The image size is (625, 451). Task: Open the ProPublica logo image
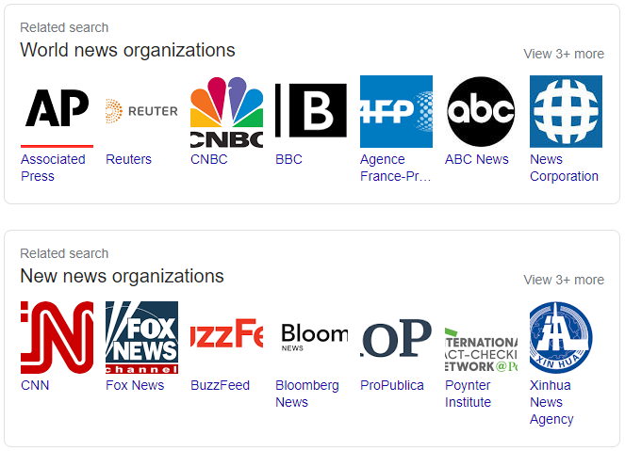coord(396,338)
